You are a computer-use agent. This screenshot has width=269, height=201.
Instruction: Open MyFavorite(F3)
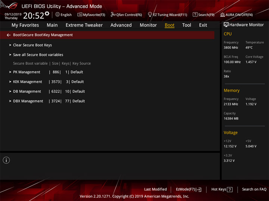click(x=94, y=15)
